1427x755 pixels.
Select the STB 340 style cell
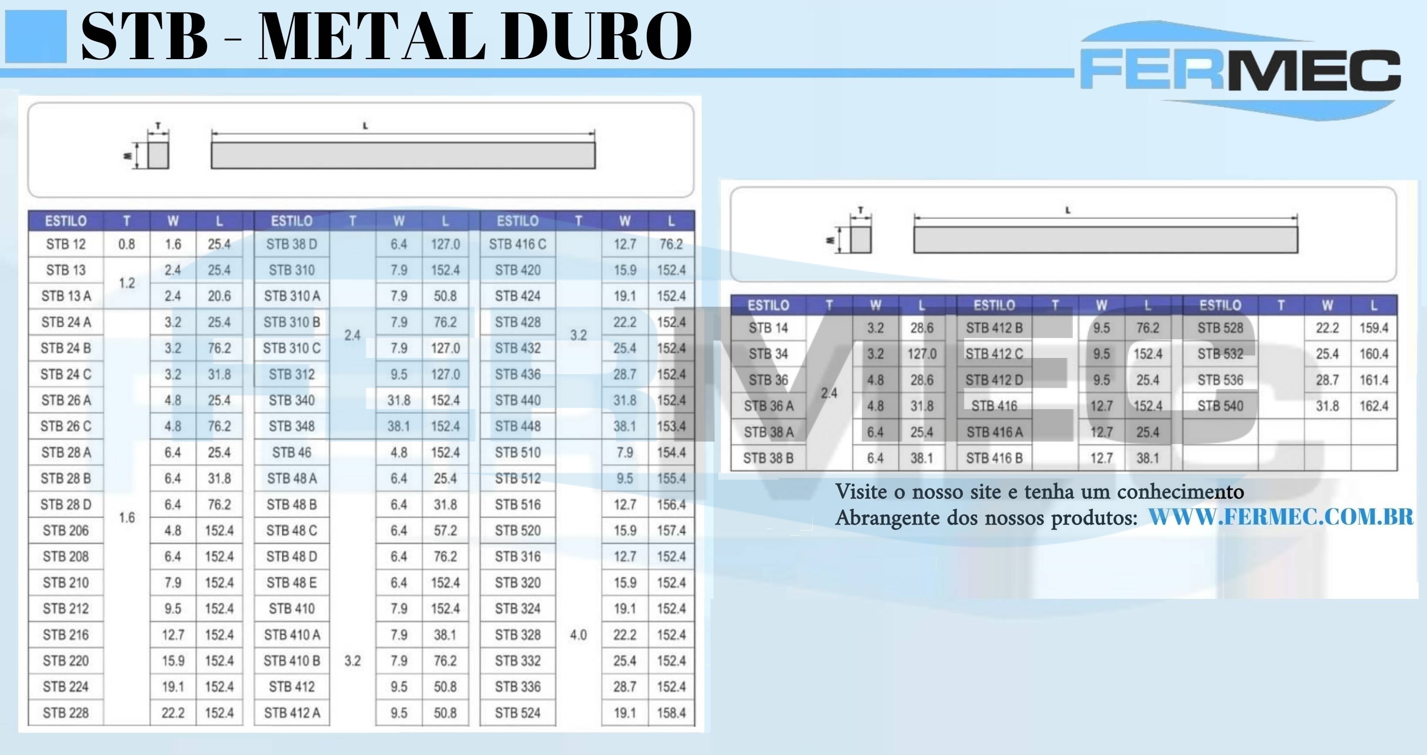[x=292, y=401]
